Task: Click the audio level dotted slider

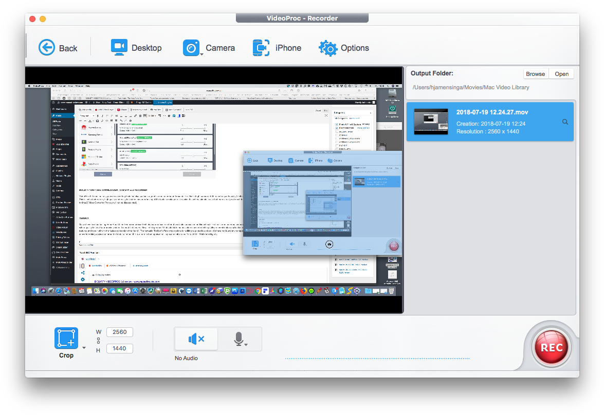Action: tap(377, 359)
